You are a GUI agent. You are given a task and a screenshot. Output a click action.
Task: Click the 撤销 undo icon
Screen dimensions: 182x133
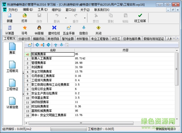[x=57, y=15]
